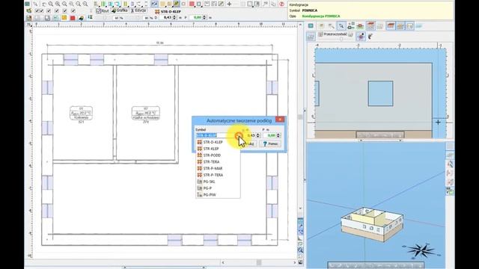This screenshot has height=269, width=479.
Task: Click the undo arrow icon in top toolbar
Action: [x=44, y=4]
